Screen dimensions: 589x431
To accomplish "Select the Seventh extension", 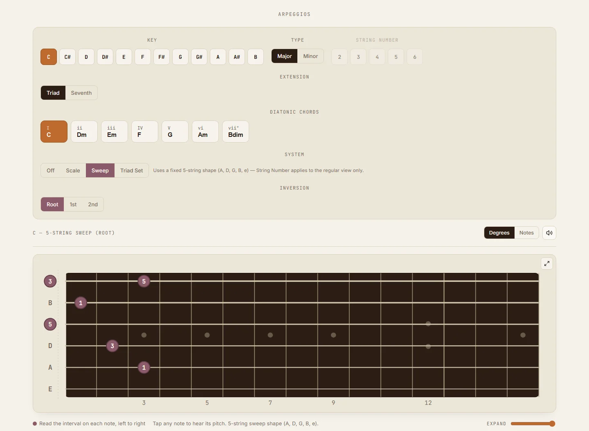I will (81, 93).
